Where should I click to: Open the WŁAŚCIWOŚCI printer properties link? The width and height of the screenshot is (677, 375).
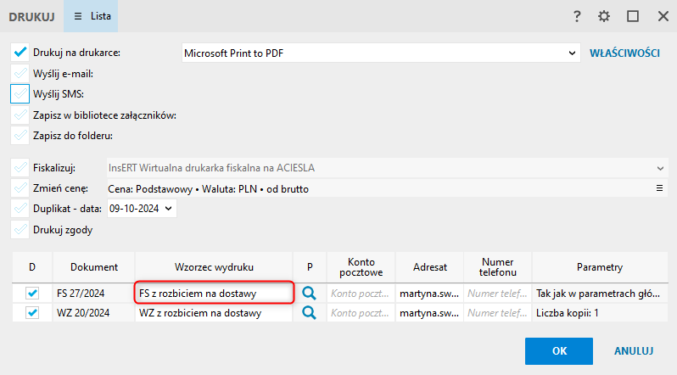(x=624, y=53)
